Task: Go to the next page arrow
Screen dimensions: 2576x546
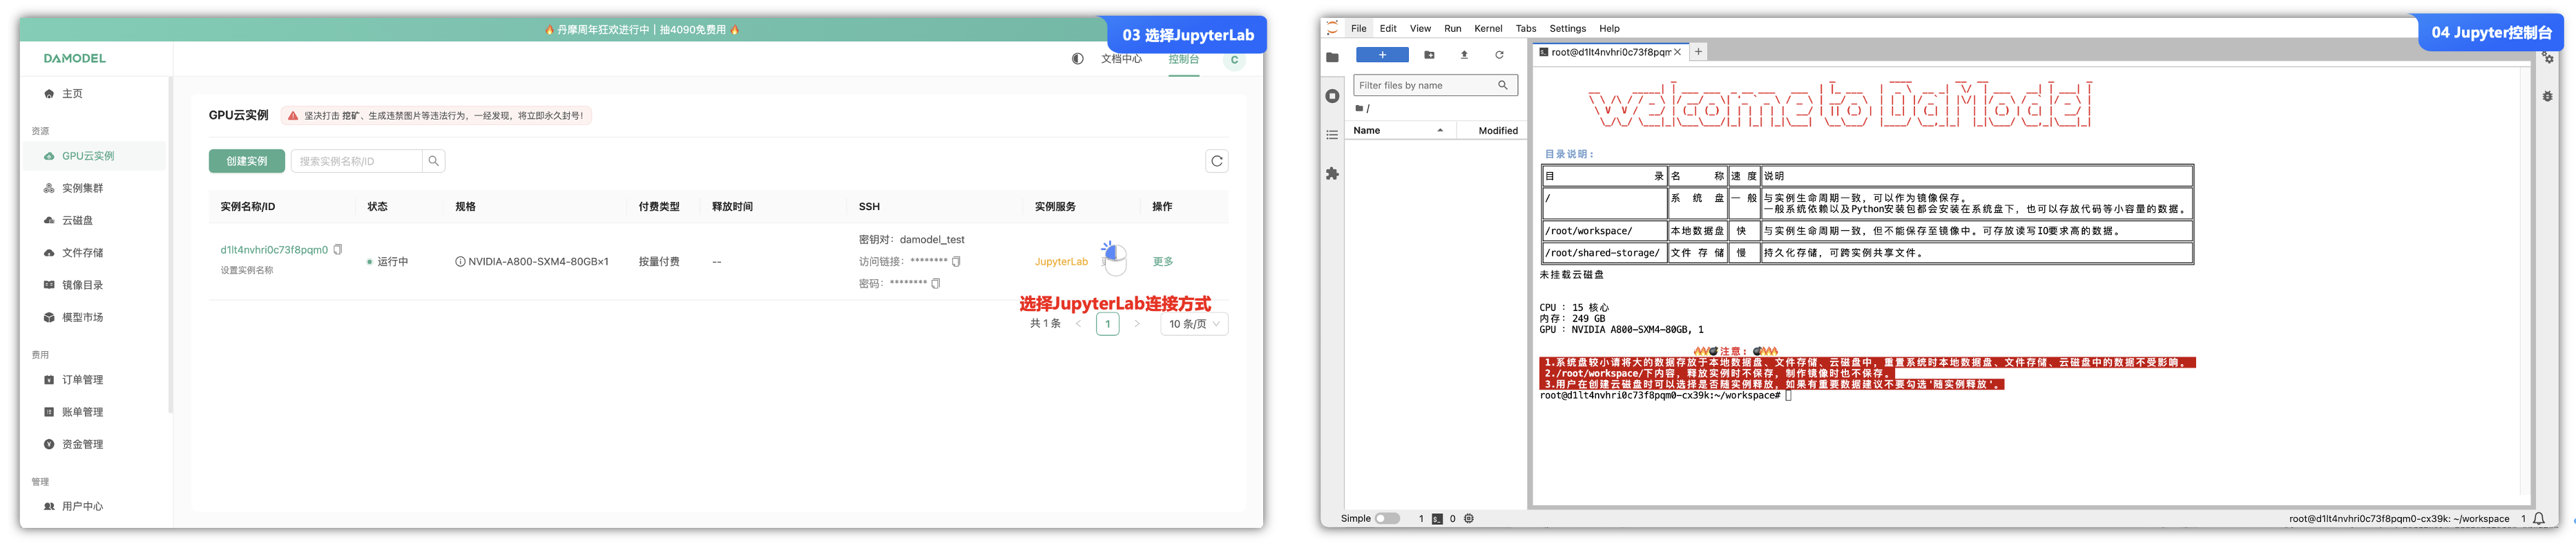Action: coord(1137,324)
